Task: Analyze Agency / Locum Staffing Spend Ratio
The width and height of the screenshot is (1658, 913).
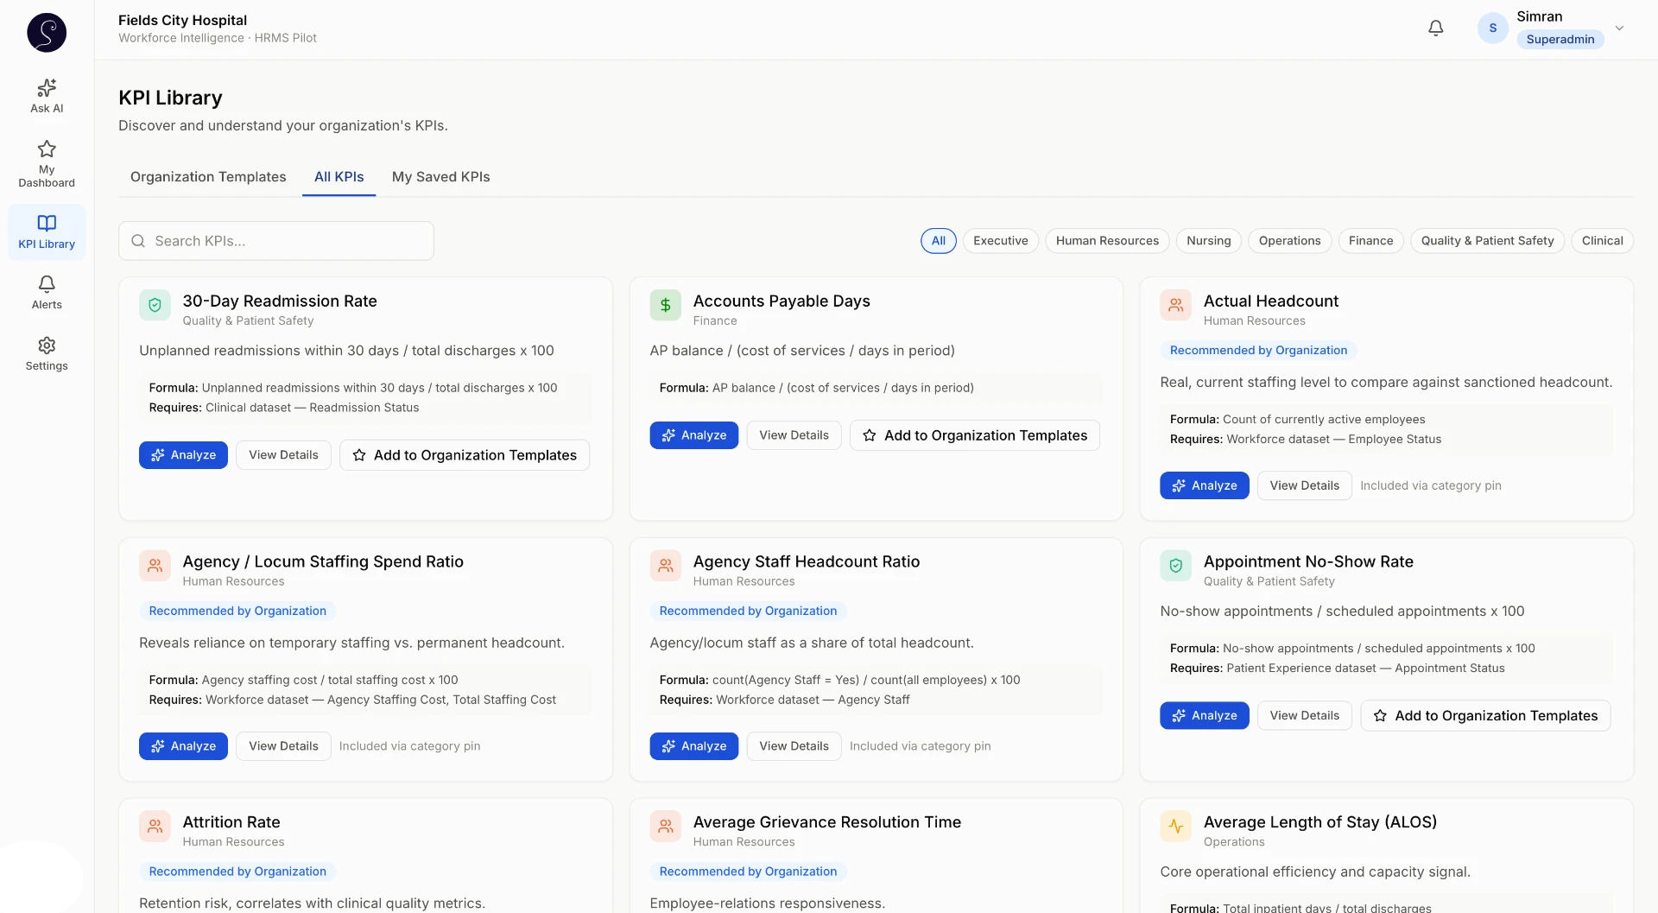Action: [x=183, y=746]
